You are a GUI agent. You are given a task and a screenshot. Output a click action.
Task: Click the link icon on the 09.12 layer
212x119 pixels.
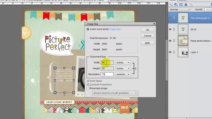[174, 29]
